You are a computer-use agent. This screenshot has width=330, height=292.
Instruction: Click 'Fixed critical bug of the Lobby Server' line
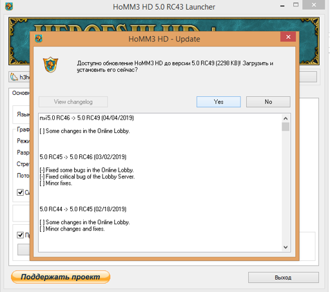(x=87, y=176)
